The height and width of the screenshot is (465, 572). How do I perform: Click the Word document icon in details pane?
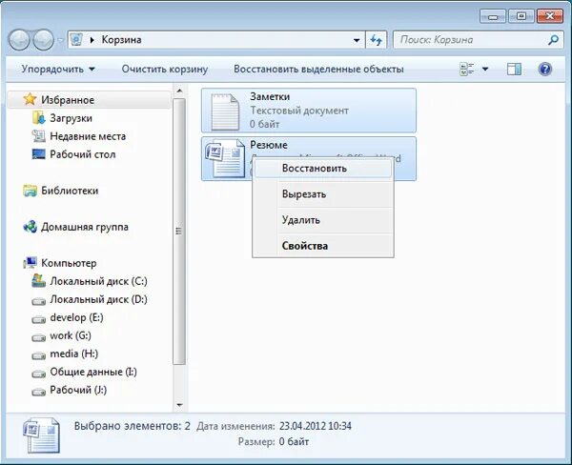[42, 435]
